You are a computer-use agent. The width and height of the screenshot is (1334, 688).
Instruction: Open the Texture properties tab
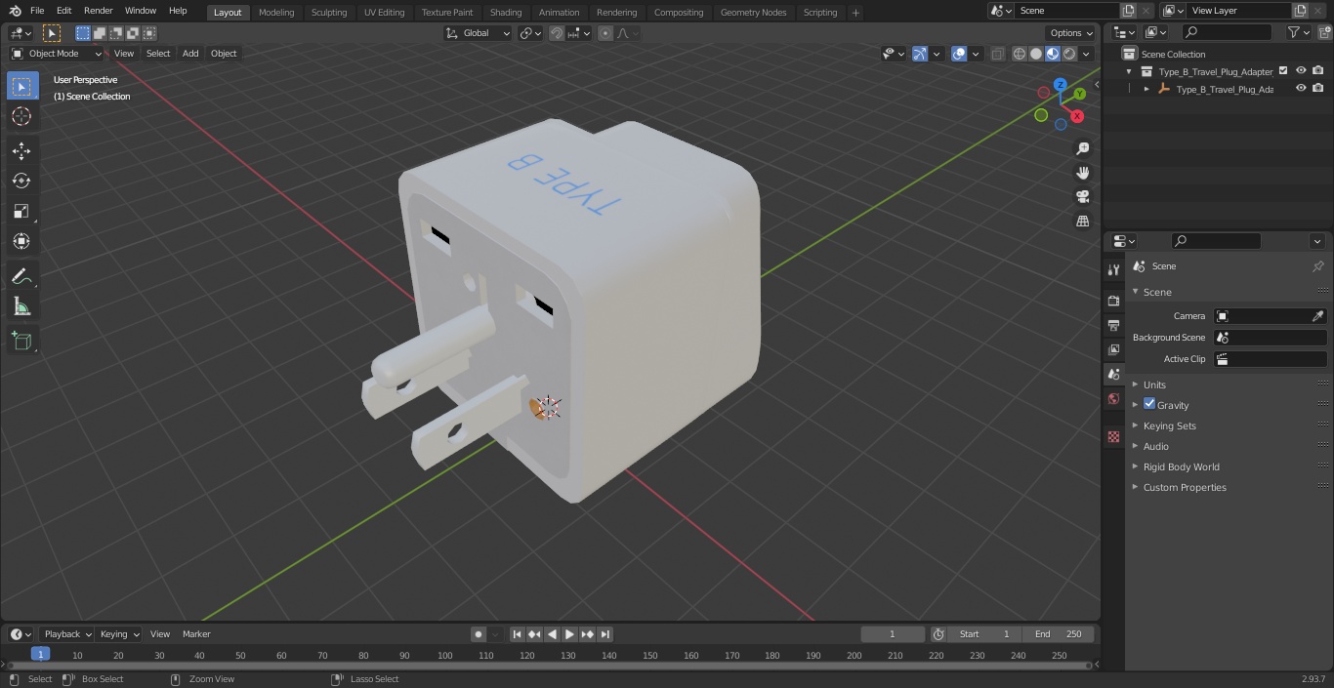coord(1113,437)
